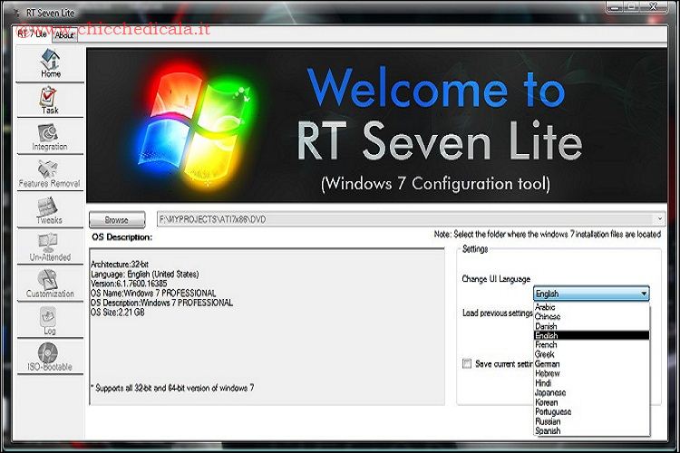Image resolution: width=680 pixels, height=453 pixels.
Task: Select the Tweaks sidebar icon
Action: pos(50,210)
